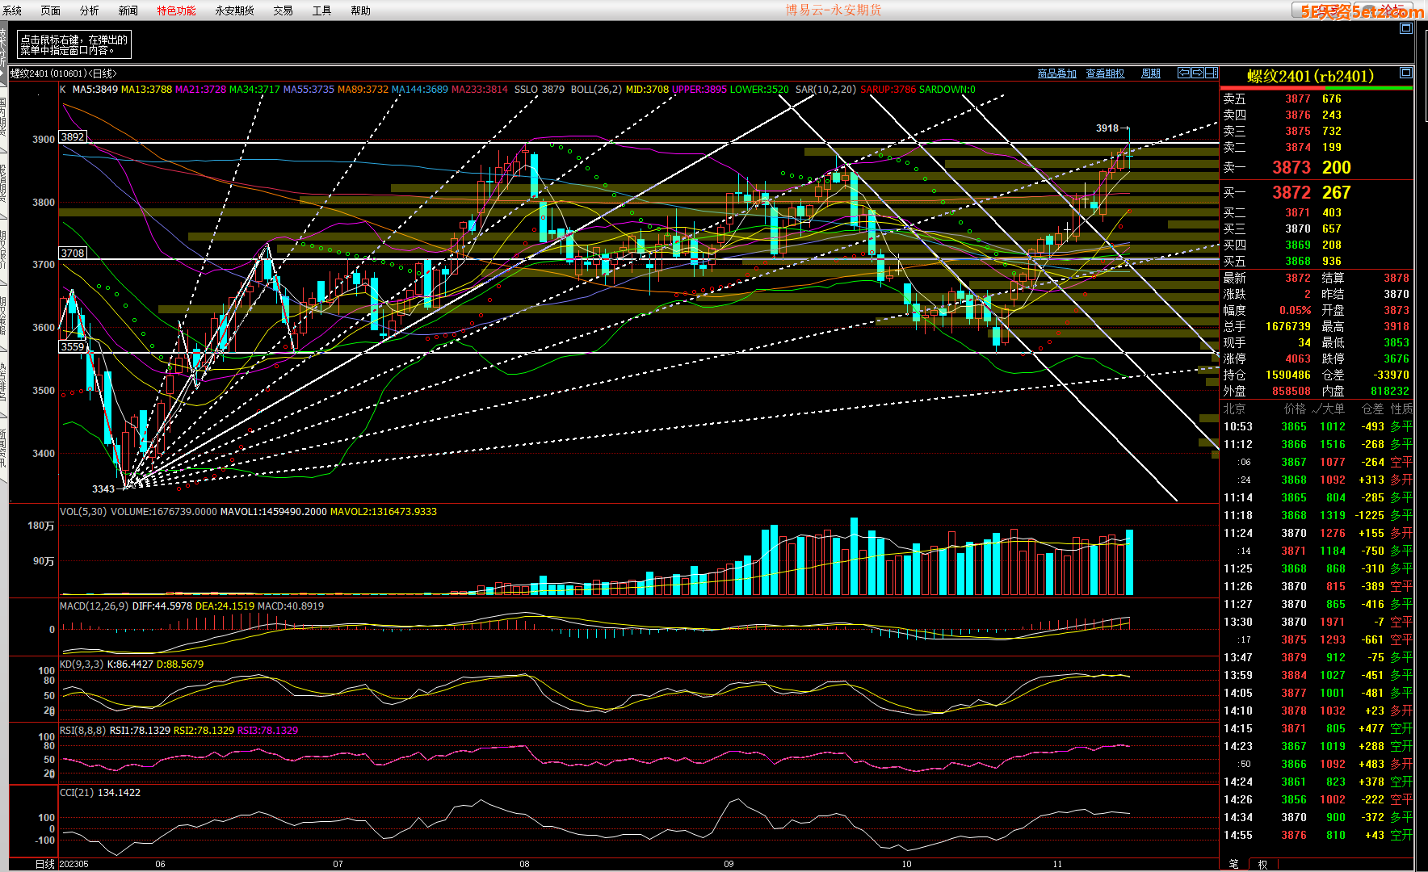
Task: Click the 3559 price line label
Action: click(x=73, y=347)
